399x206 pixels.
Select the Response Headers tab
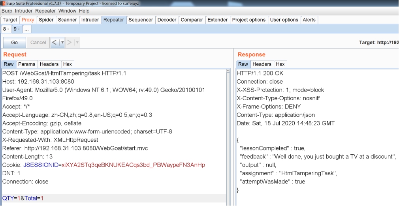click(262, 64)
